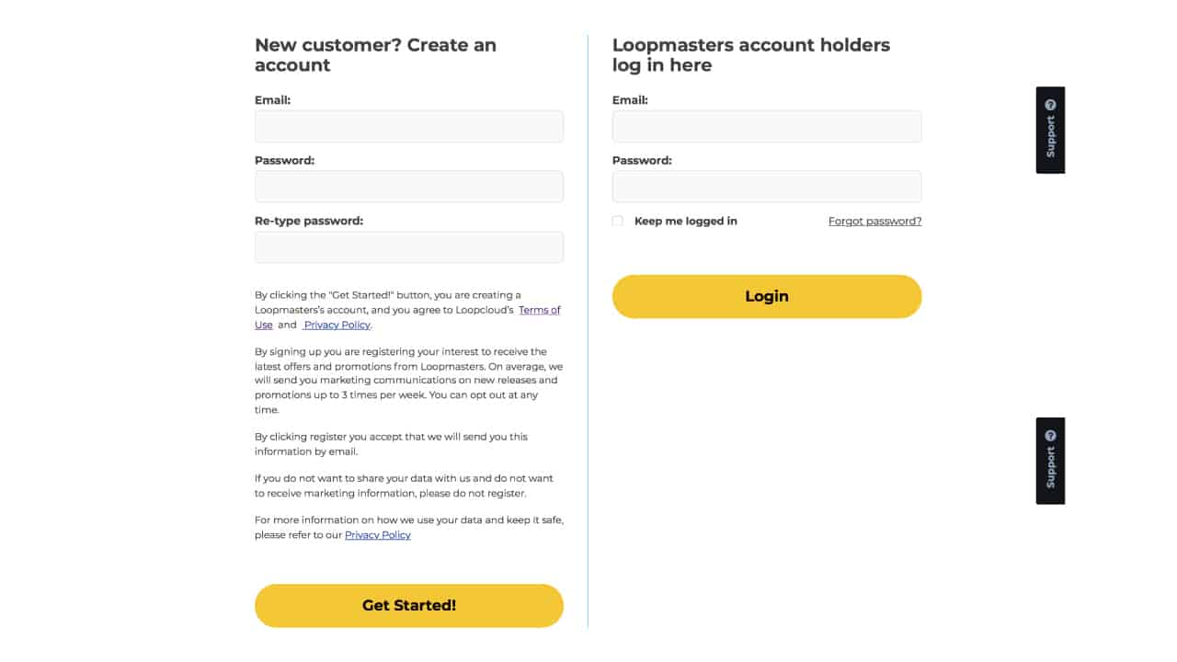
Task: Focus the new customer Password field
Action: point(408,187)
